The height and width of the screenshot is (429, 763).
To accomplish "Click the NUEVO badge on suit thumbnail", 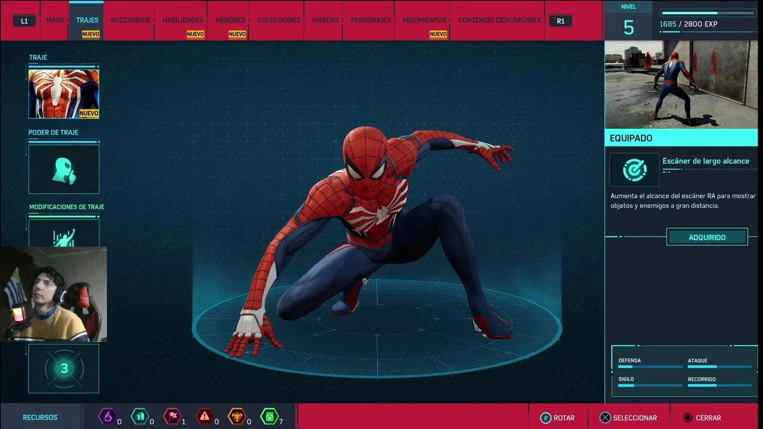I will (x=89, y=113).
